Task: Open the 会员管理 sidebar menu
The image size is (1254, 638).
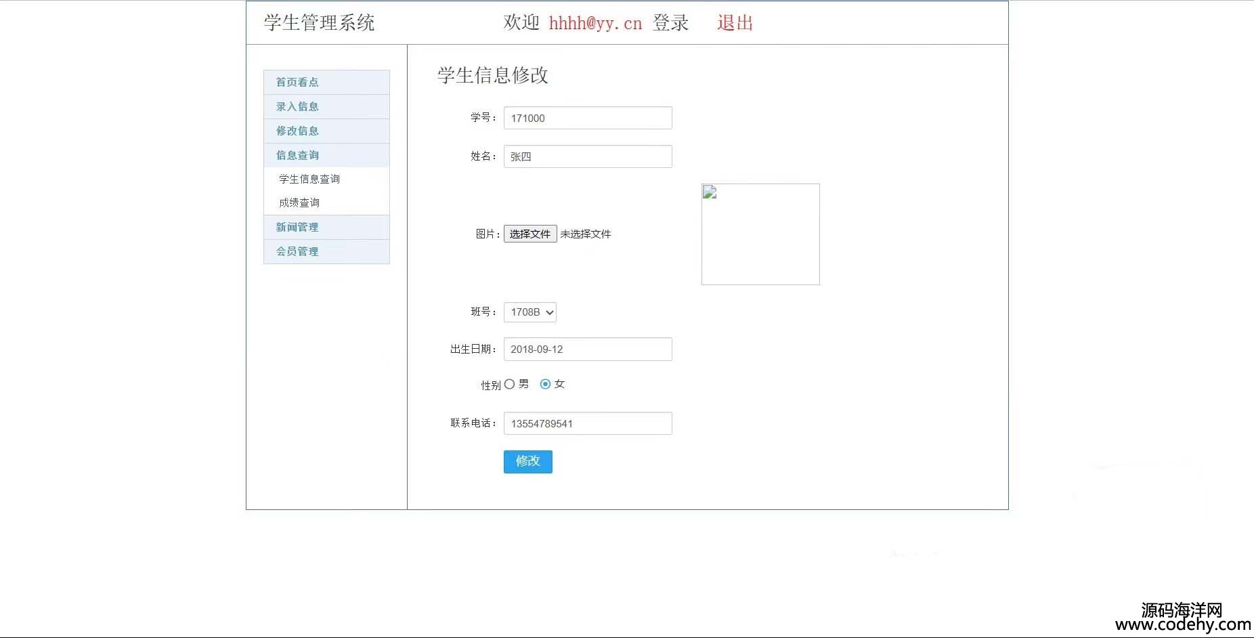Action: [297, 251]
